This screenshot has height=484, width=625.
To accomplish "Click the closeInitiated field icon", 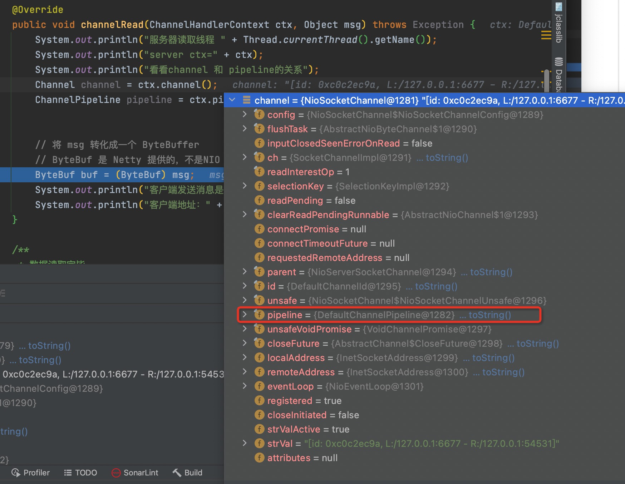I will (x=259, y=415).
